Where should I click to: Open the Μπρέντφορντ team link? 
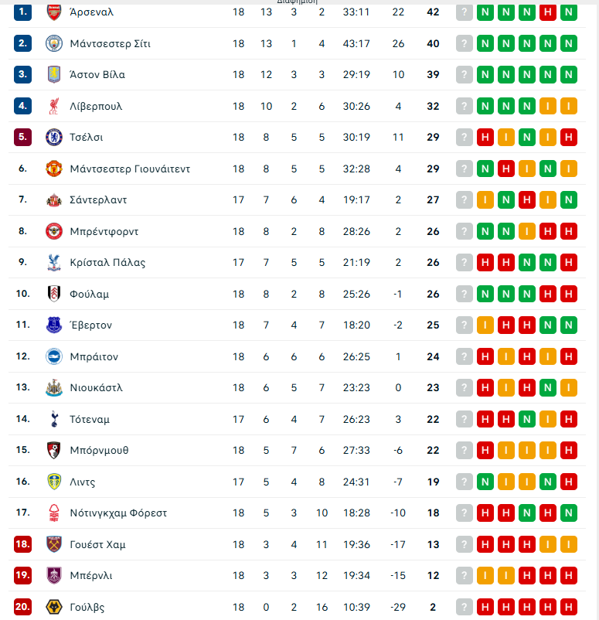(104, 231)
